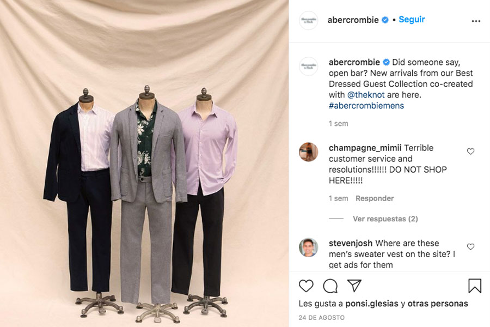This screenshot has height=327, width=490.
Task: Like stevenjosh's comment heart
Action: (470, 247)
